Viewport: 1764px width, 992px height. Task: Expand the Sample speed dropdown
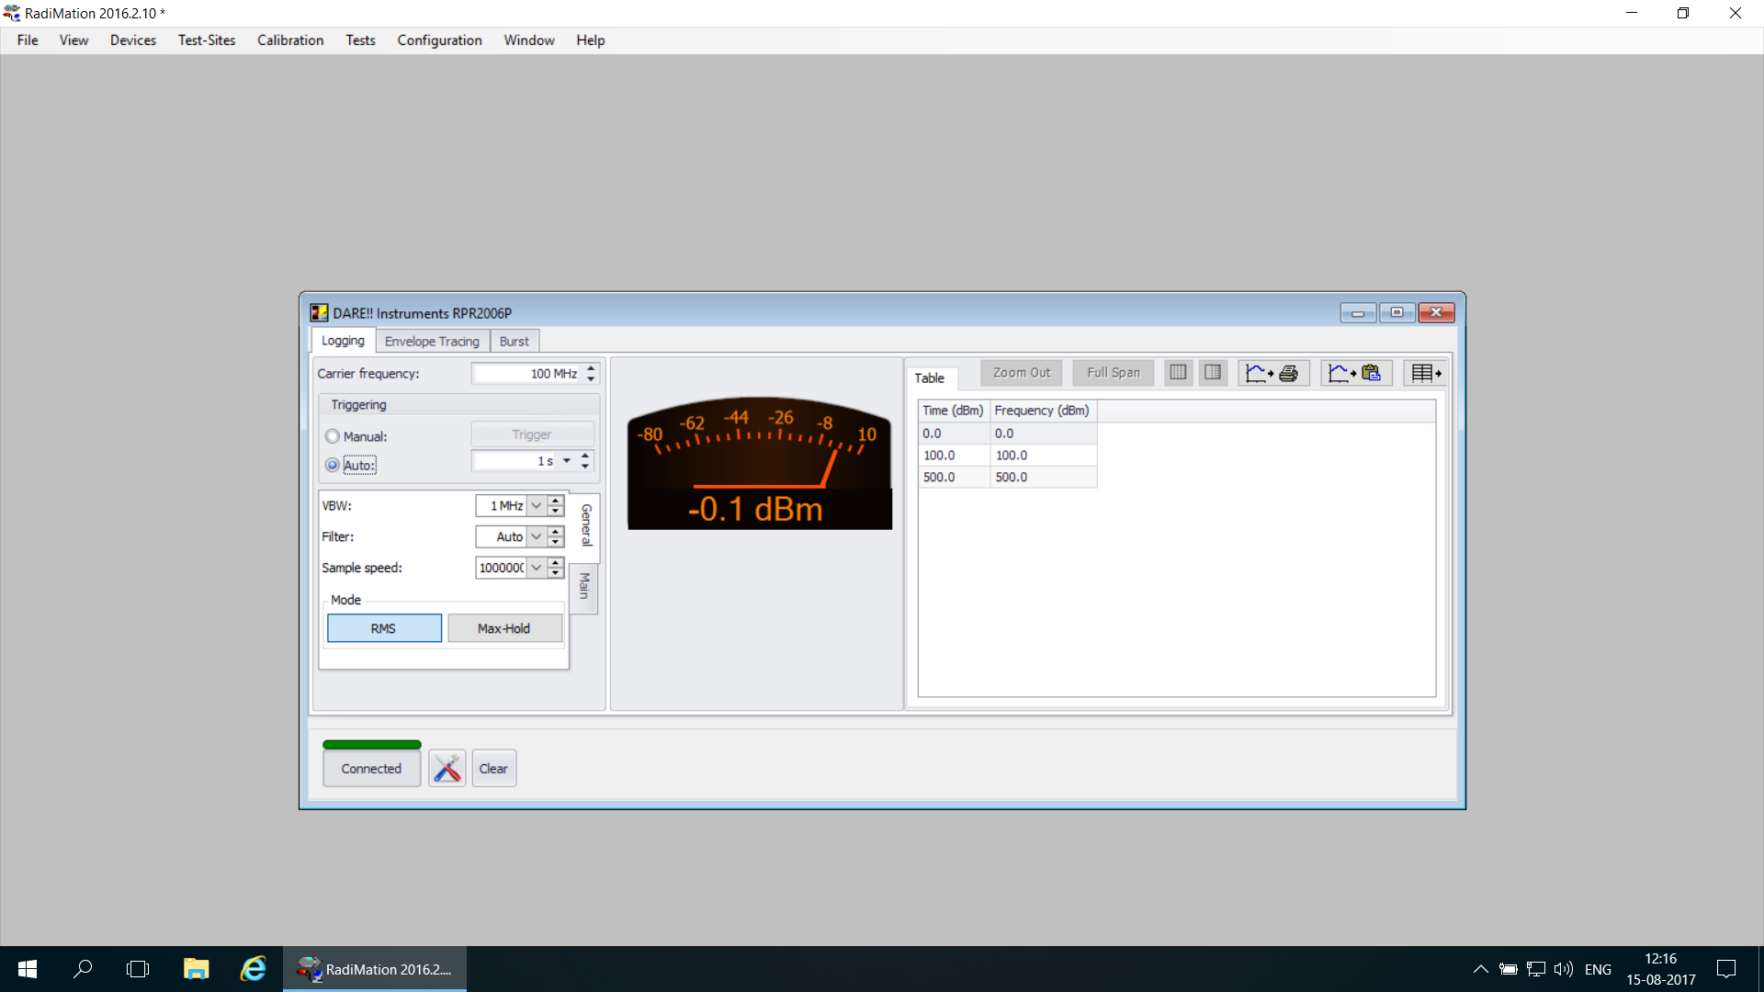(x=537, y=568)
